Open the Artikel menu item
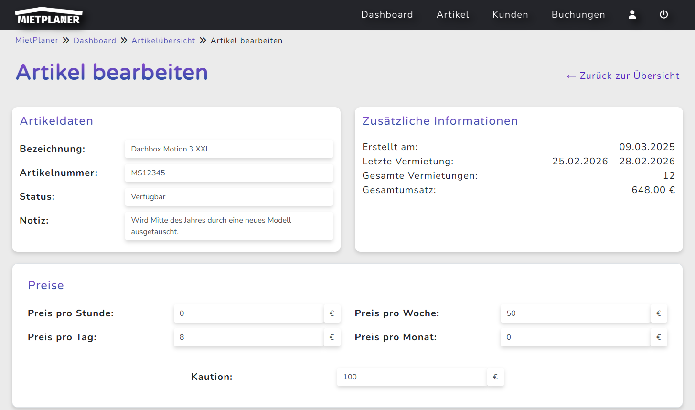 pos(452,14)
